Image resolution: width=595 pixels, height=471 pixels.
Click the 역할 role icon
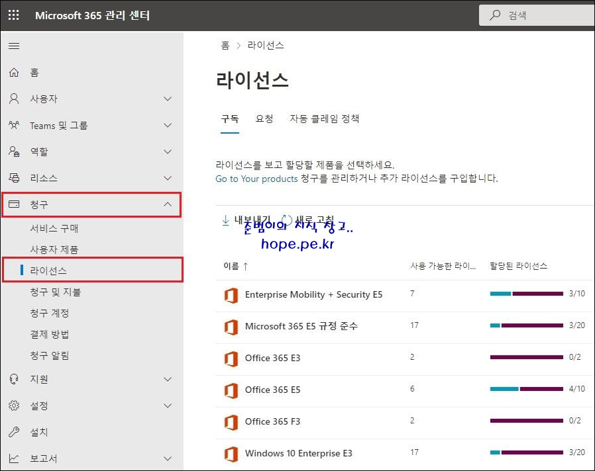tap(14, 151)
